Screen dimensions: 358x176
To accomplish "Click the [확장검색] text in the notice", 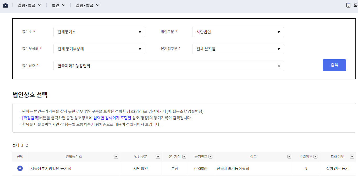I will [x=31, y=118].
